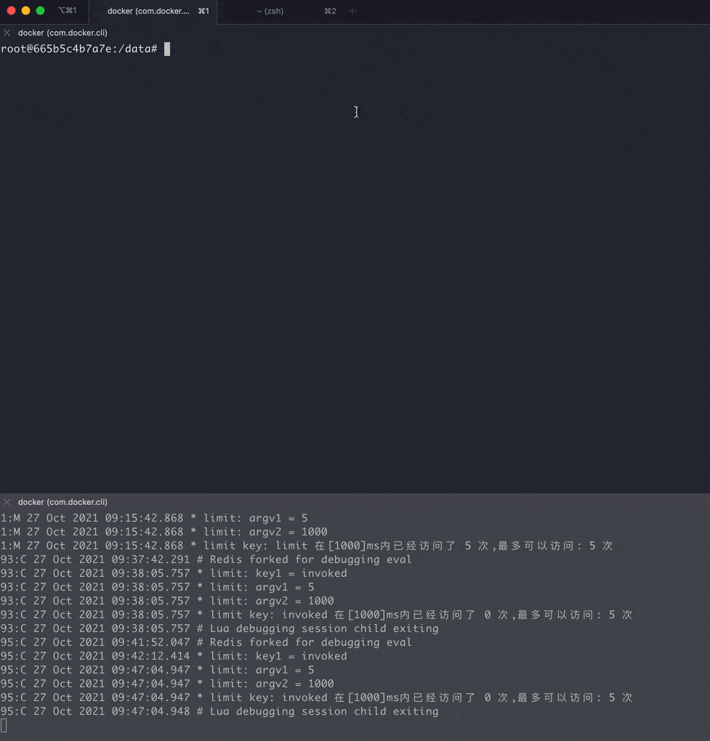
Task: Click the 93:C line 'Lua debugging session child exiting'
Action: click(219, 628)
